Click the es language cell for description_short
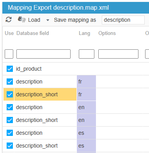Viewport: 149px width, 153px height. [x=86, y=146]
